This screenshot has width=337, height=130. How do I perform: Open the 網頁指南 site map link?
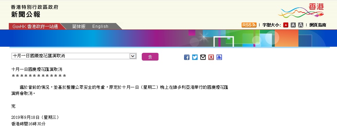coord(318,25)
